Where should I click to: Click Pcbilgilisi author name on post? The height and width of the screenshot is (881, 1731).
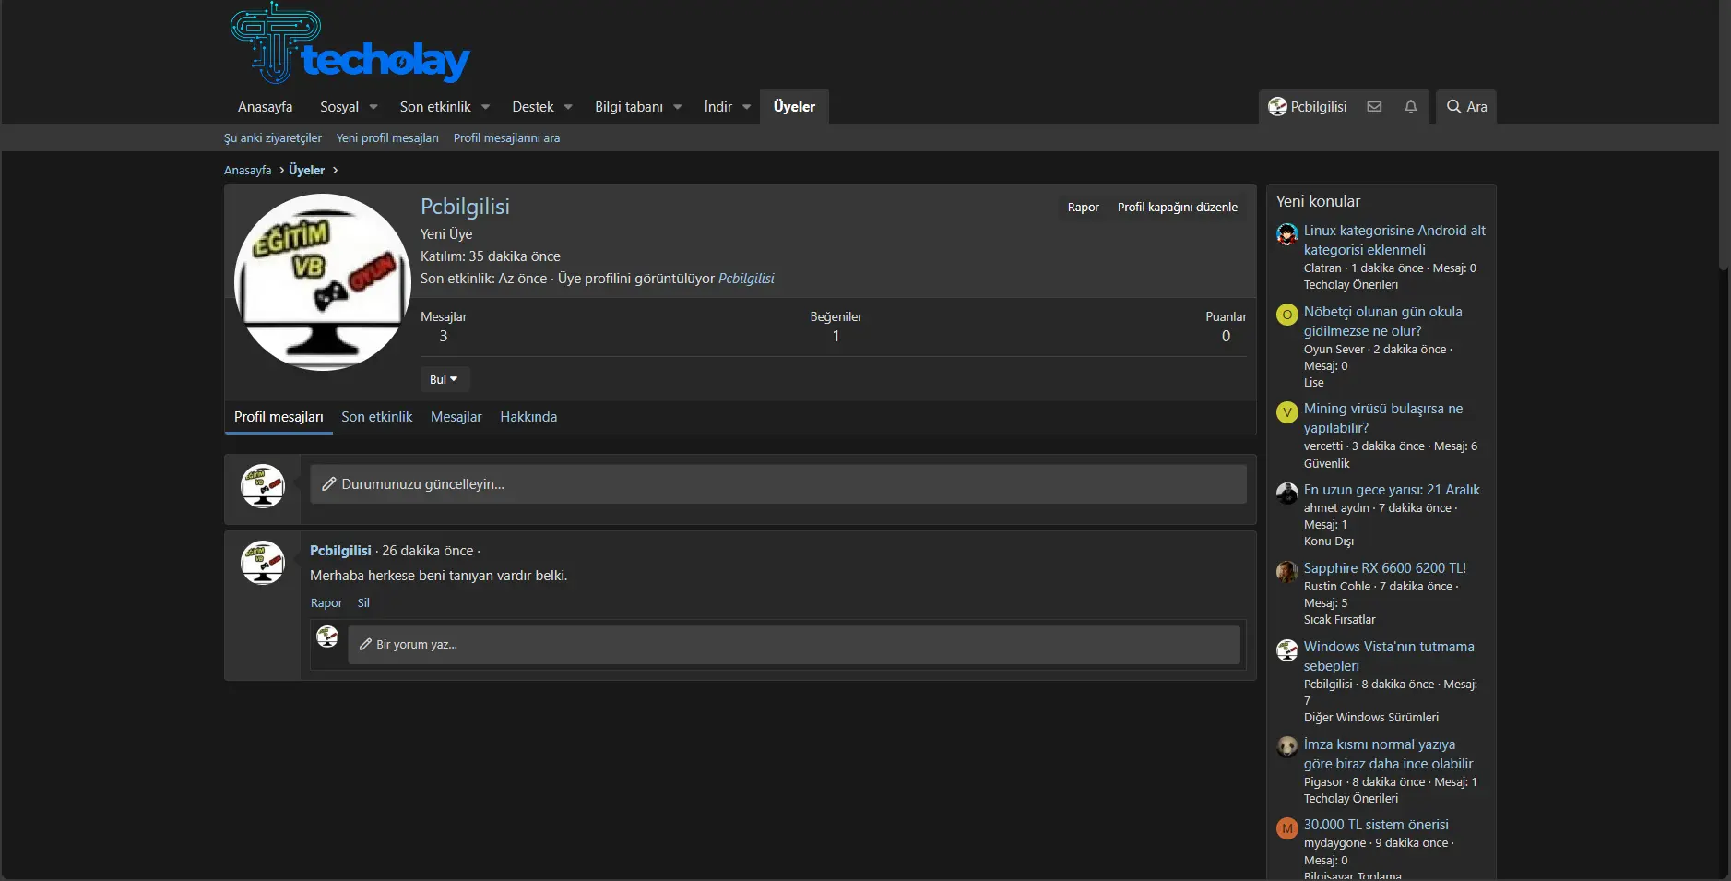click(340, 551)
